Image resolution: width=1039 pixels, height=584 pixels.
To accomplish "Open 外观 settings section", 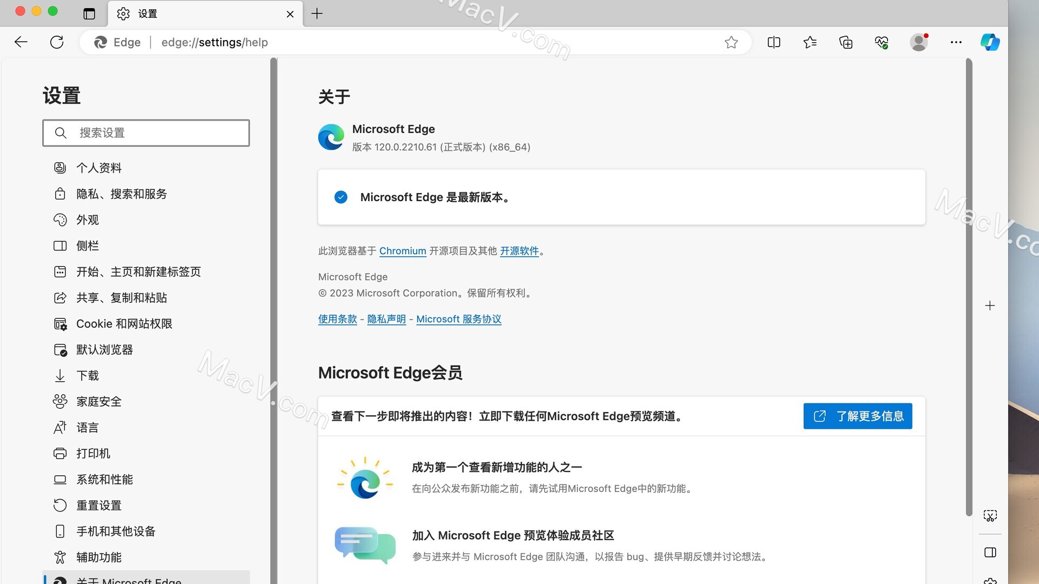I will [146, 220].
